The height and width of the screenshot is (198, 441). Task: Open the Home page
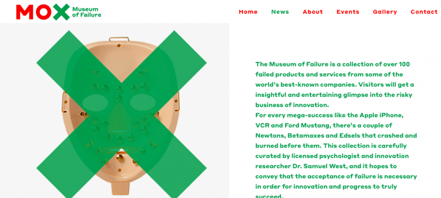point(248,12)
